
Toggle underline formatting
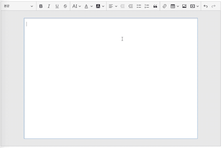click(x=57, y=6)
